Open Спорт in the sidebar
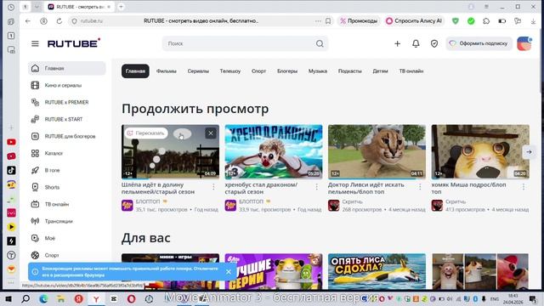Screen dimensions: 544x306 coord(66,255)
